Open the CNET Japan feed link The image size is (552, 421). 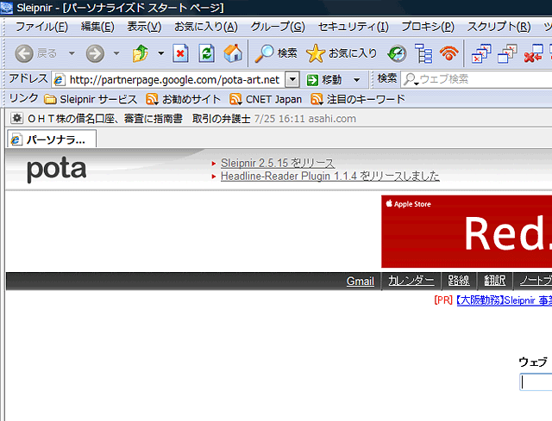pyautogui.click(x=266, y=100)
